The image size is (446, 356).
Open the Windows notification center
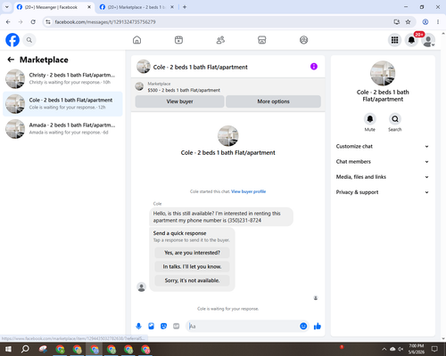434,349
